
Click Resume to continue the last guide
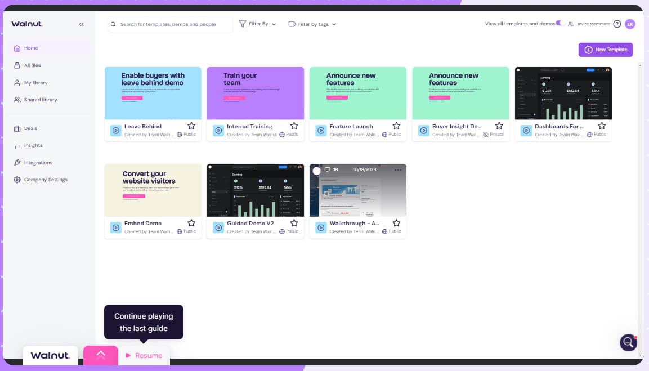(x=144, y=355)
